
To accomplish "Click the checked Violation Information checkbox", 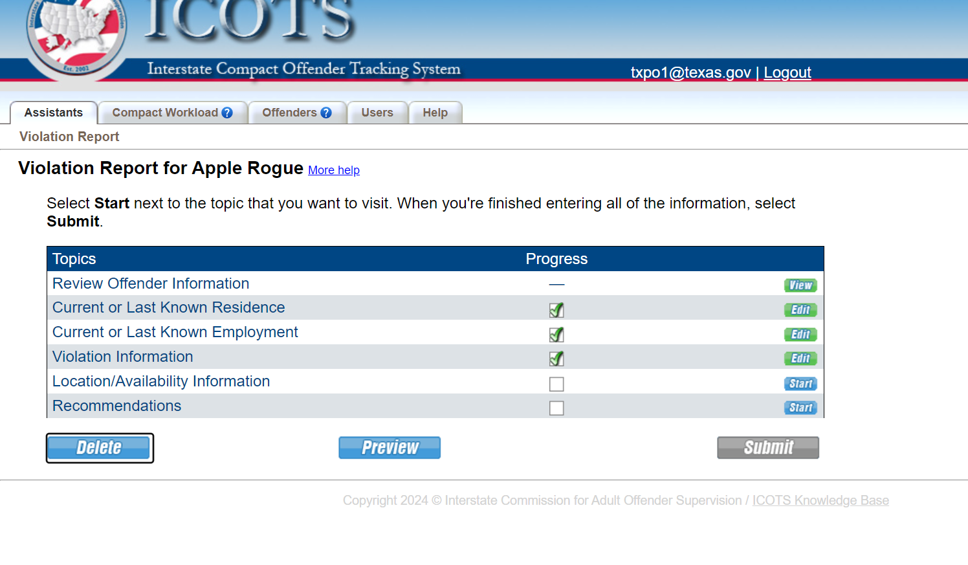I will pyautogui.click(x=556, y=359).
